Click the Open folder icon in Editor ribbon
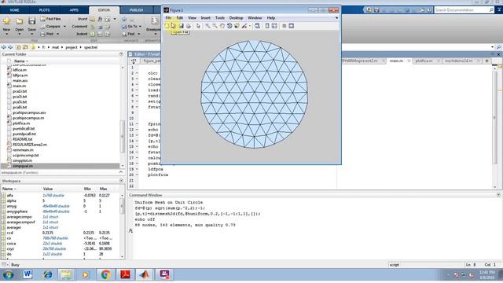This screenshot has width=503, height=283. (20, 21)
